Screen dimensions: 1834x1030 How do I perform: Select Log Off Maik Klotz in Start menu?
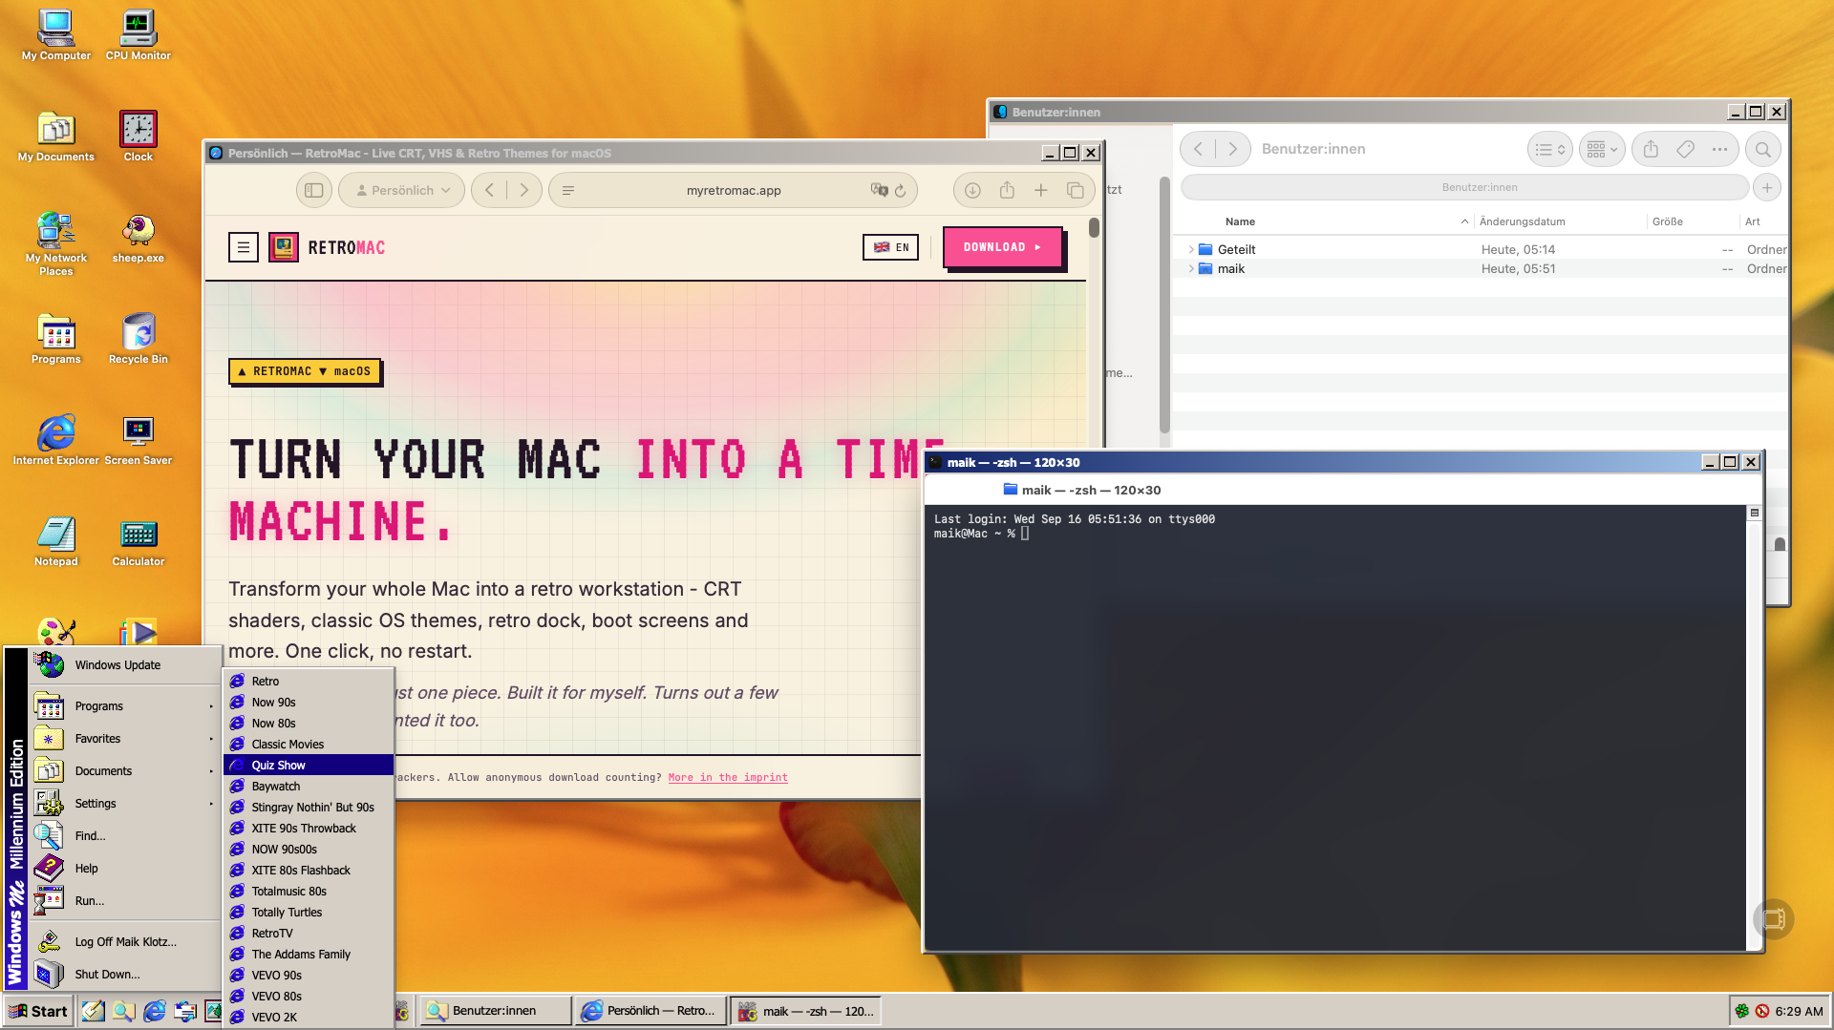[125, 942]
